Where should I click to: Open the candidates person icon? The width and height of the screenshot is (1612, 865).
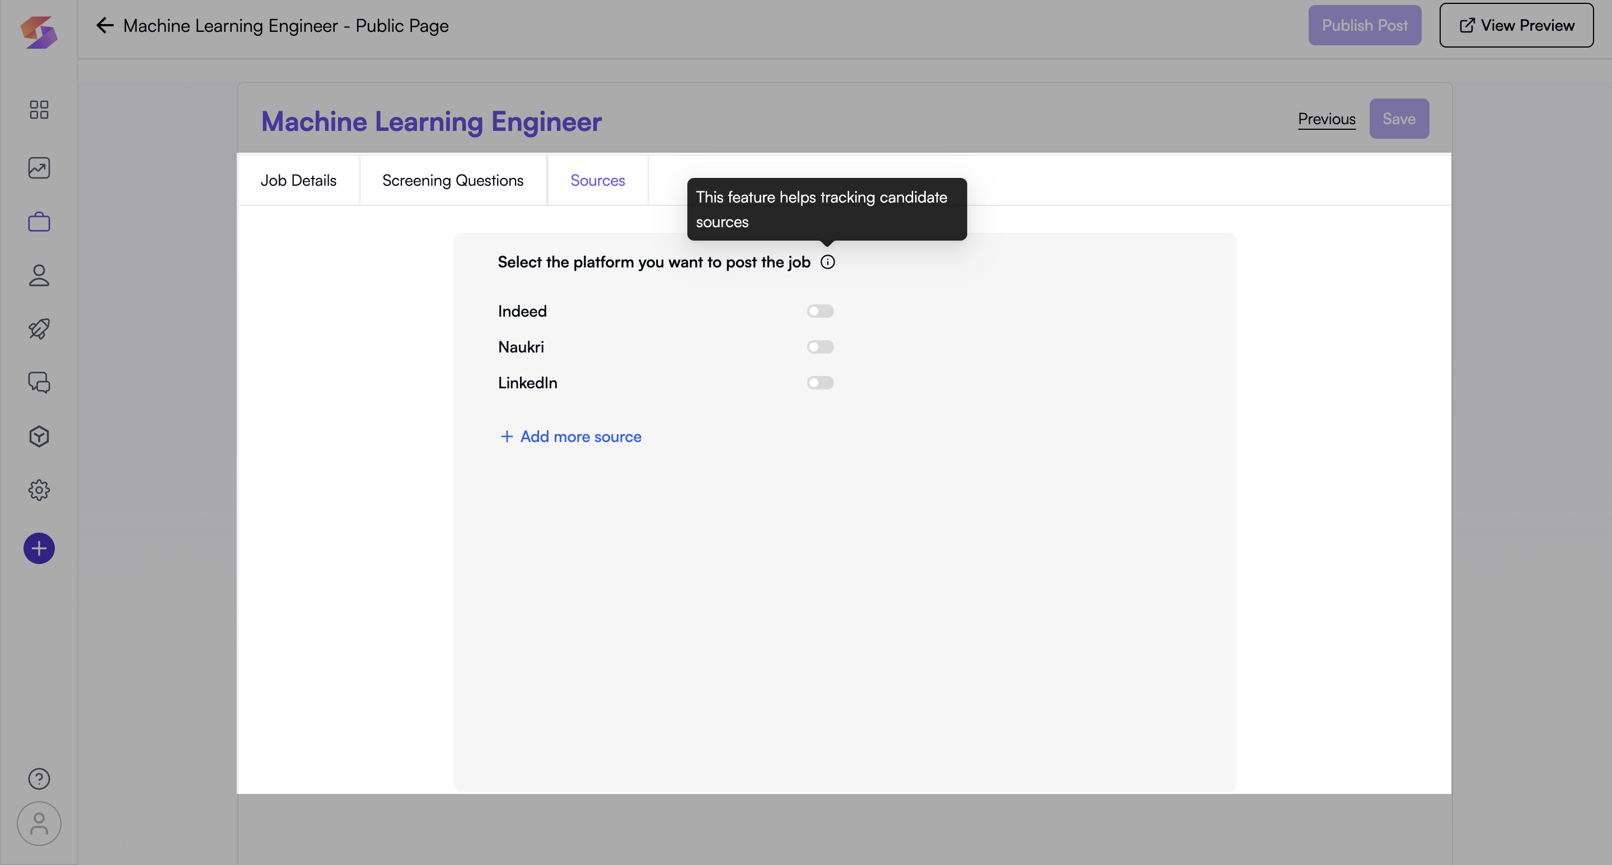[x=39, y=275]
